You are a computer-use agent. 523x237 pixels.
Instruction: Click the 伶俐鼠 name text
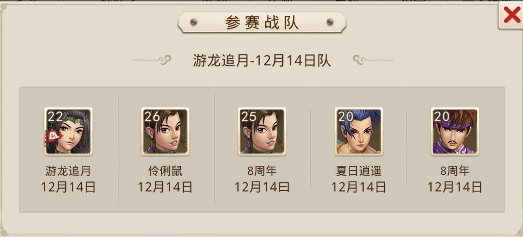click(165, 171)
